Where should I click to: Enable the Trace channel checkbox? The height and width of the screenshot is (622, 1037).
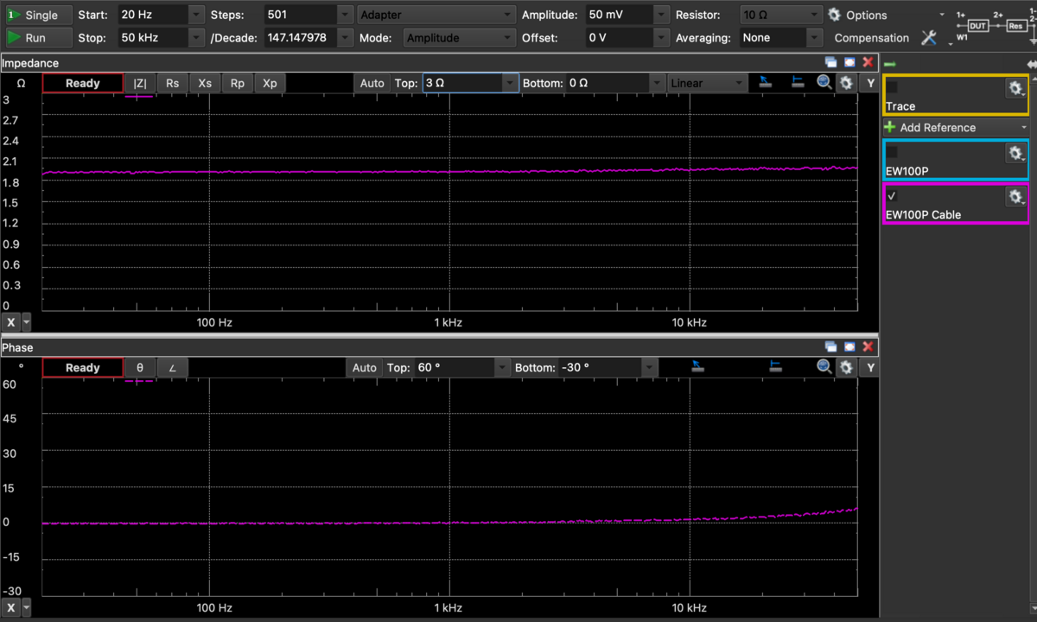click(893, 87)
